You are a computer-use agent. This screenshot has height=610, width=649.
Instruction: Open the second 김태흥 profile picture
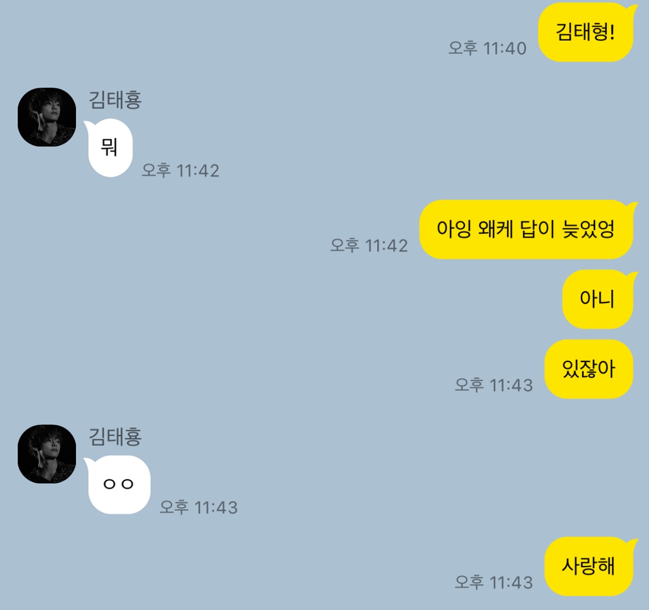pos(47,454)
